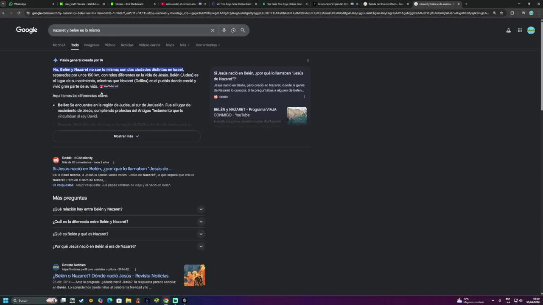Switch to the Maps tab
The width and height of the screenshot is (543, 305).
[170, 45]
